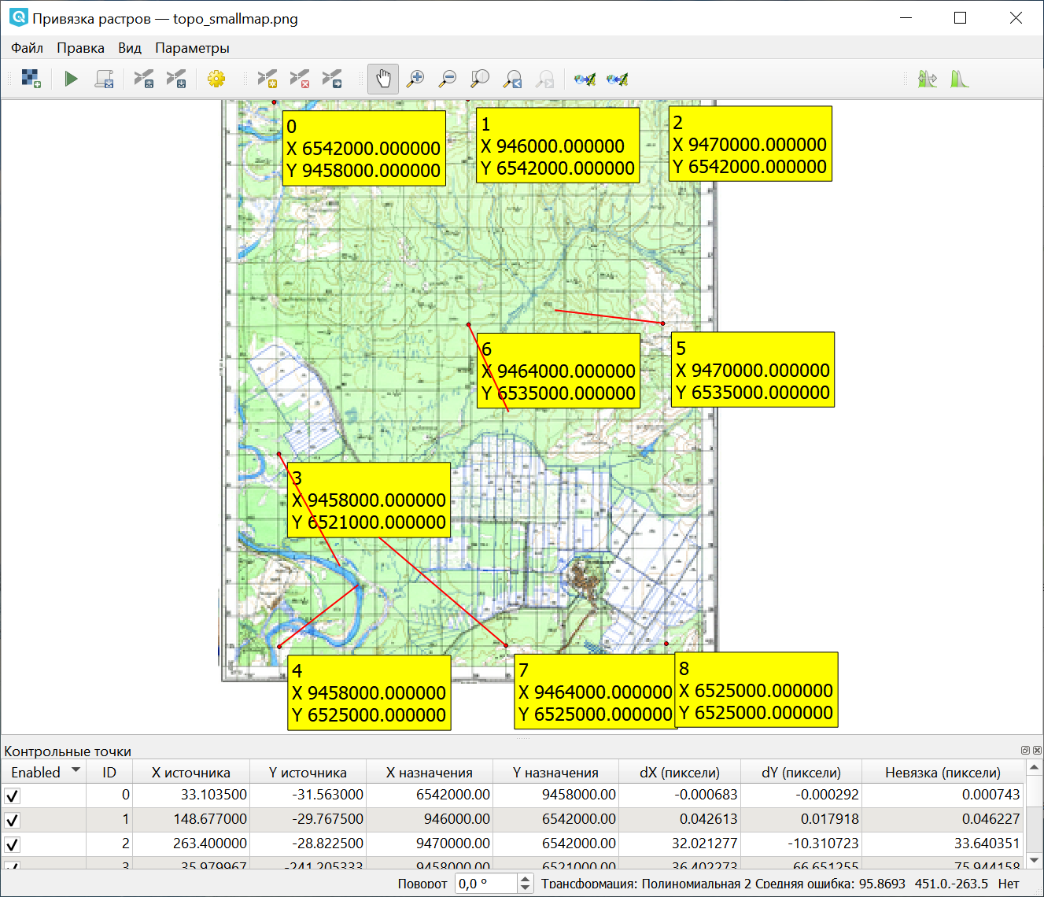Select dX cell 32.021277
Viewport: 1044px width, 897px height.
(680, 844)
